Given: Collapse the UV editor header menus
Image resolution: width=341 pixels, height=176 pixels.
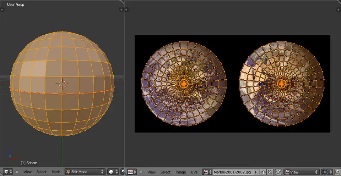Looking at the screenshot, I should (x=141, y=172).
